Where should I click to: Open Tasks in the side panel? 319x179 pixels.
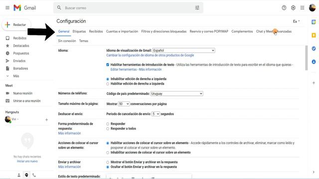(314, 49)
